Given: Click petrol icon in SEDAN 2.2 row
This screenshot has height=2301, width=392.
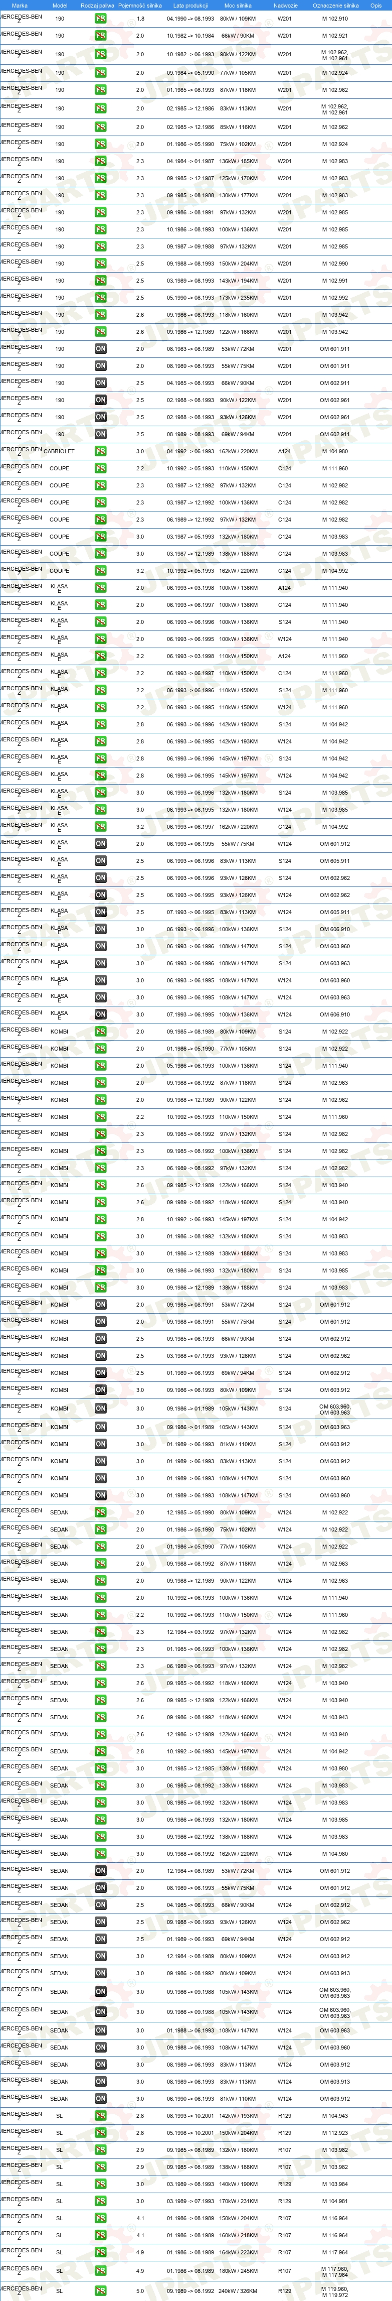Looking at the screenshot, I should click(x=100, y=1615).
